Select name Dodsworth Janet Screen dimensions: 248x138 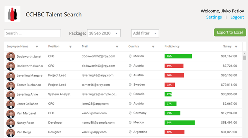click(x=29, y=56)
